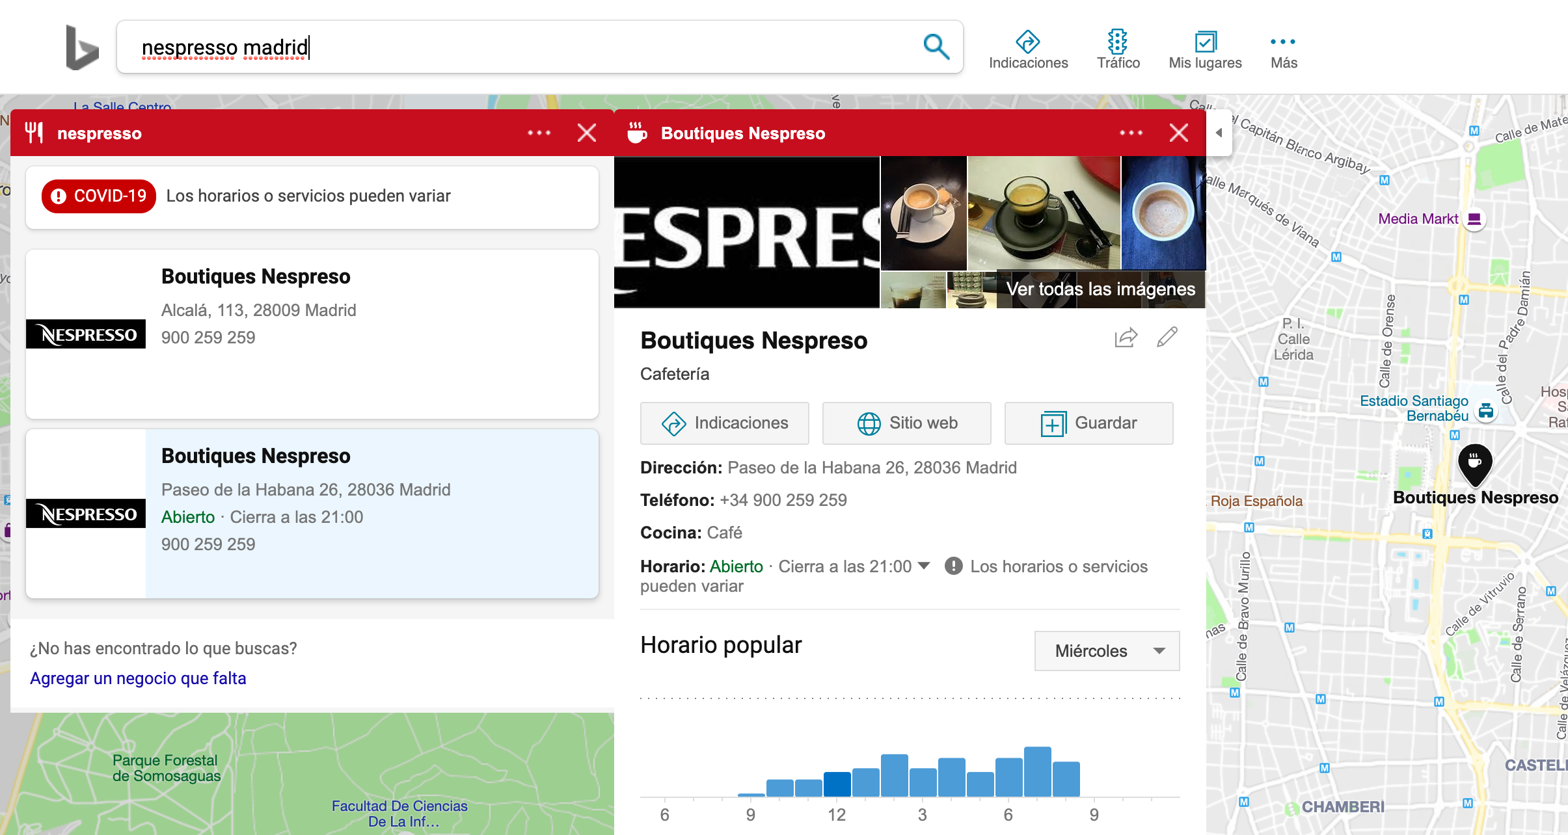Click the edit pencil icon
1568x835 pixels.
tap(1167, 338)
